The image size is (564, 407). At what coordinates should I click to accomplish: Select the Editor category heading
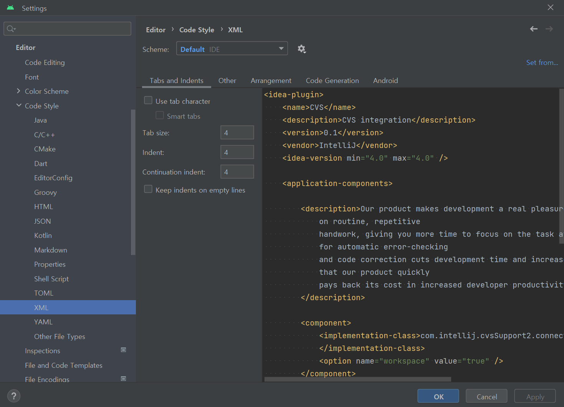tap(26, 47)
